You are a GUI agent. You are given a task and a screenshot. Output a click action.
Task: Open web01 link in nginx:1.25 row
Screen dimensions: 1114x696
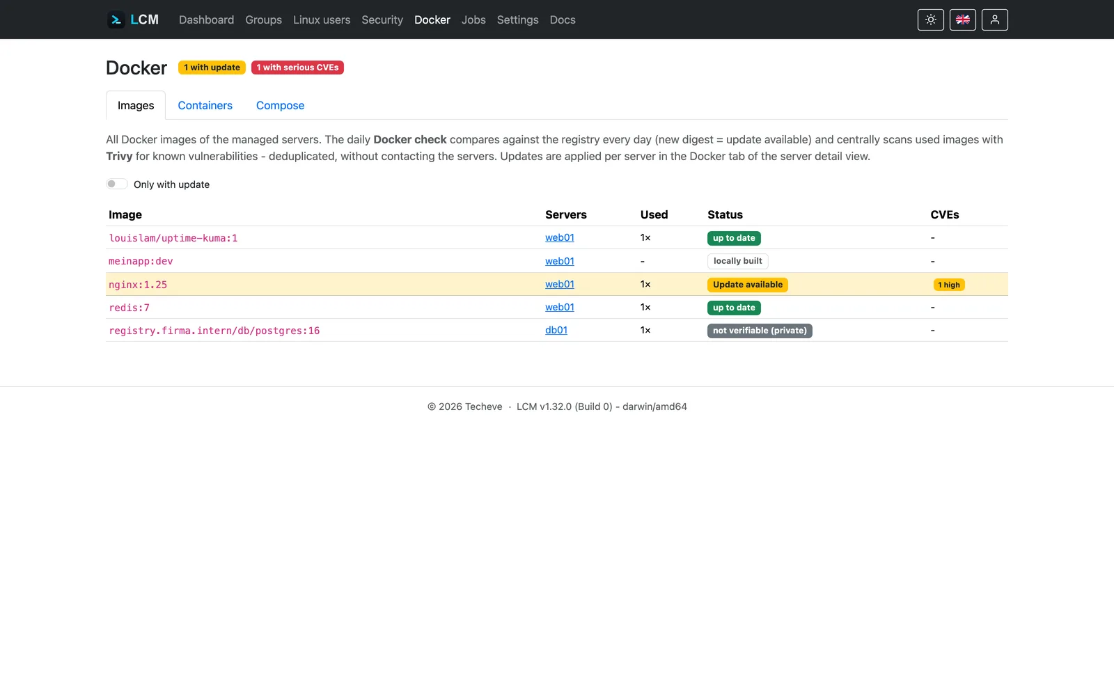pyautogui.click(x=560, y=284)
